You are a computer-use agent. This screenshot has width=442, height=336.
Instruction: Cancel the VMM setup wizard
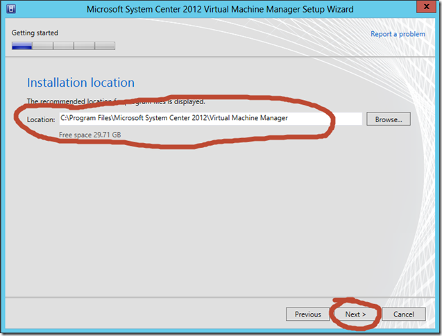[404, 314]
